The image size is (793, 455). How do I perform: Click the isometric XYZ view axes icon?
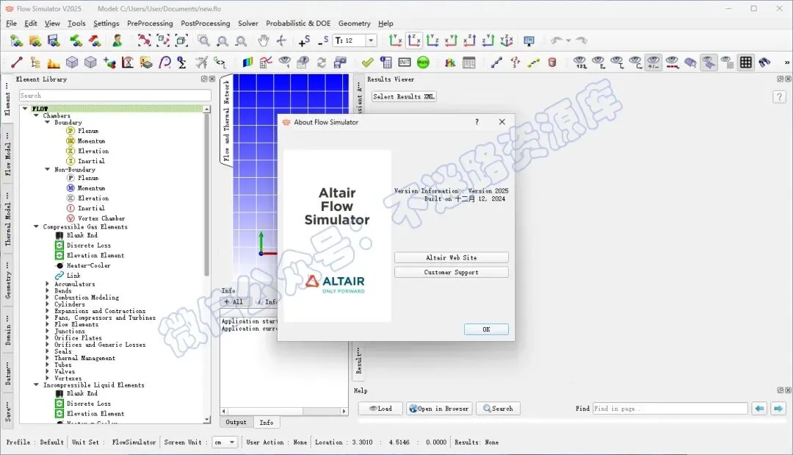[x=506, y=40]
